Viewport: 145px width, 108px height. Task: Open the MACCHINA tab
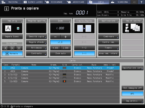click(11, 2)
